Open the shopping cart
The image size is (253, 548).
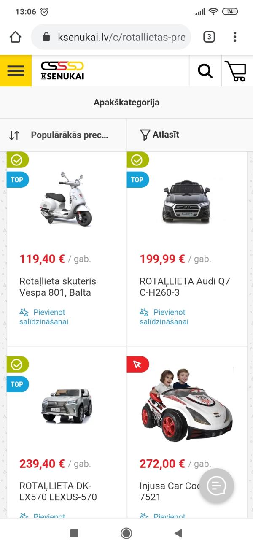click(x=235, y=71)
